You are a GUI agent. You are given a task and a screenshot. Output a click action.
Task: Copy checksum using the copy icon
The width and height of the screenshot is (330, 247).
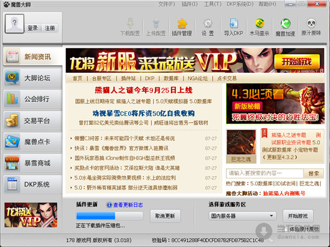click(x=271, y=240)
